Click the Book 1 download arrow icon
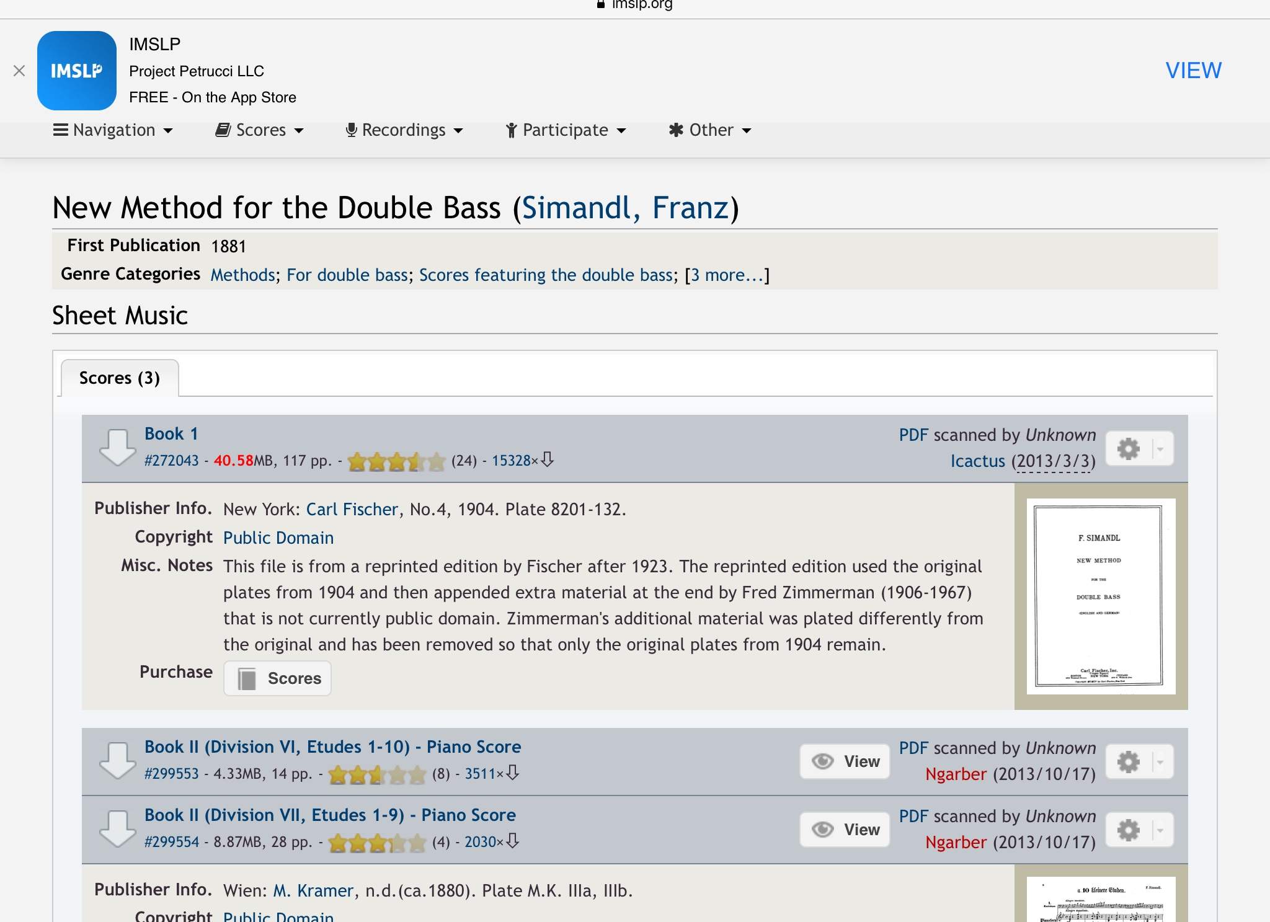This screenshot has height=922, width=1270. click(x=117, y=447)
